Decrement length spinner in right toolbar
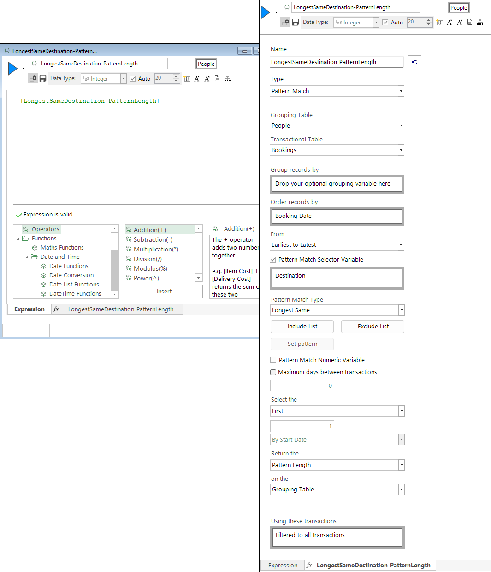491x572 pixels. pyautogui.click(x=428, y=25)
